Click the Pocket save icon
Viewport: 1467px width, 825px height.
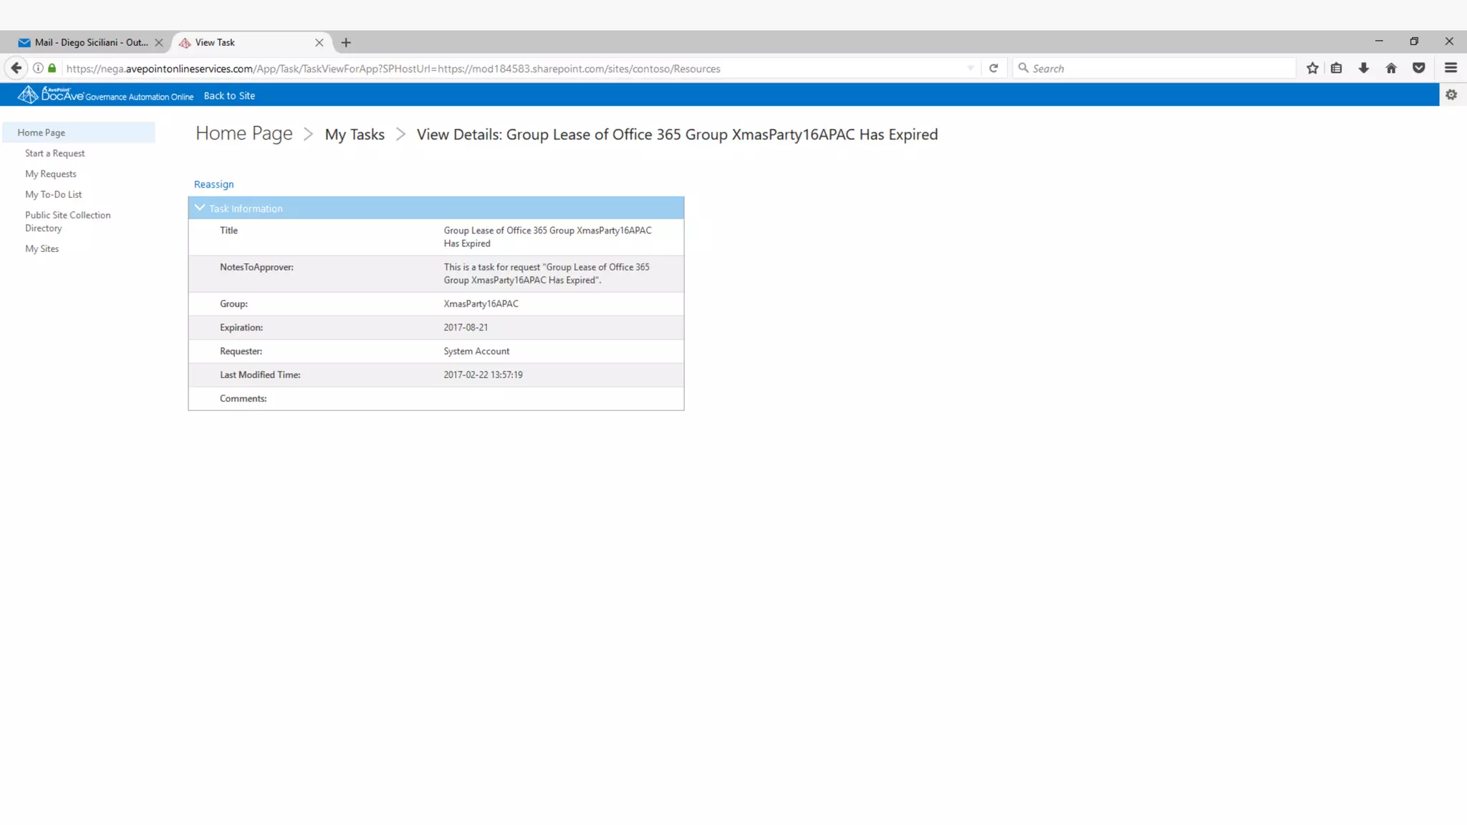coord(1418,68)
